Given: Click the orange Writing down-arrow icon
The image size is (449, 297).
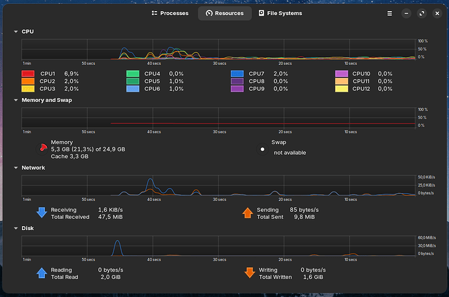Looking at the screenshot, I should point(249,273).
